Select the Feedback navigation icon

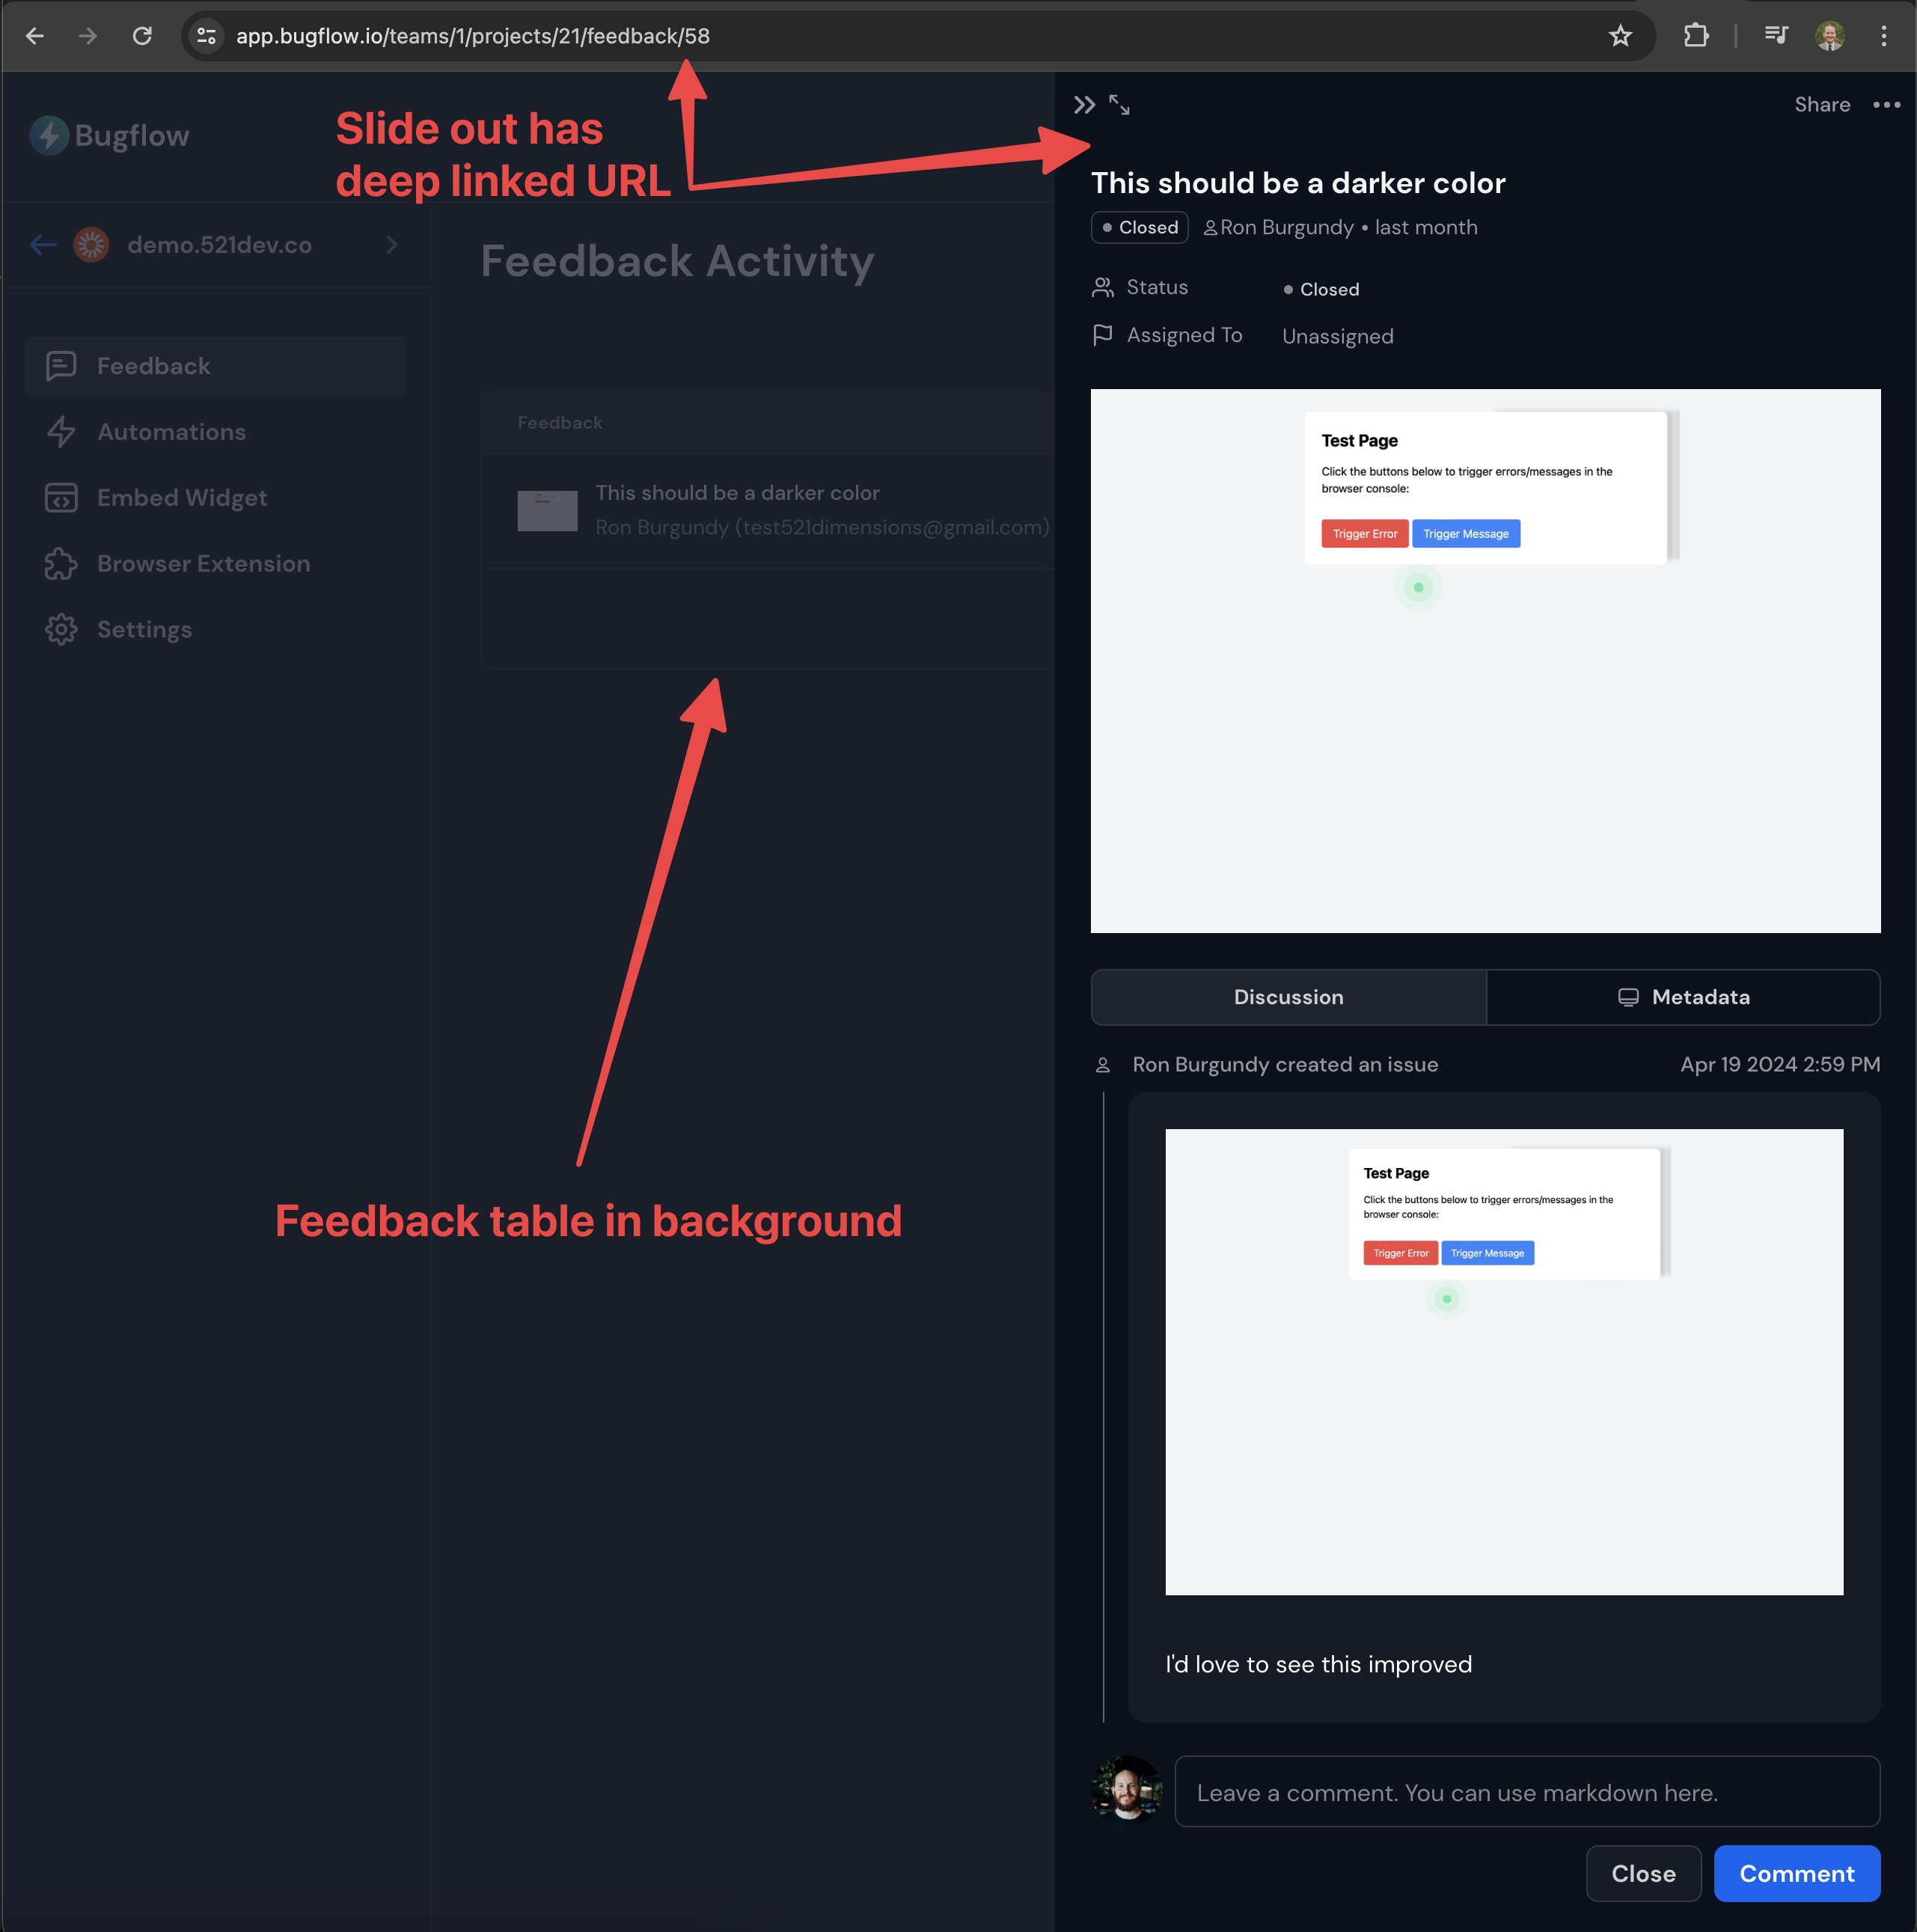point(60,365)
